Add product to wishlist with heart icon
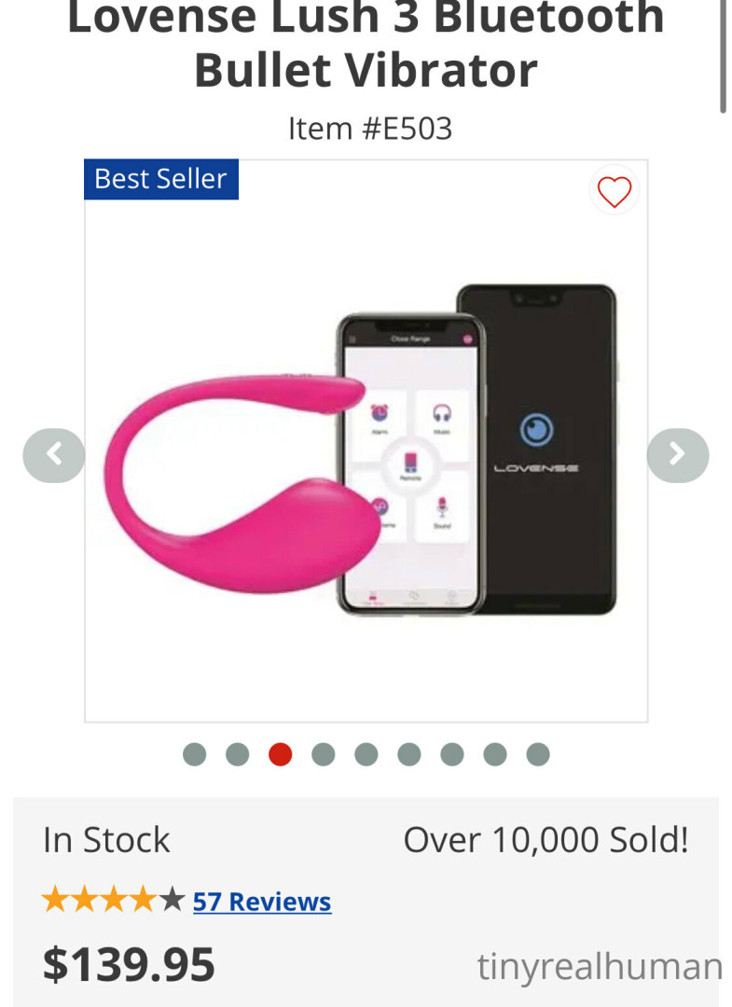This screenshot has width=732, height=1007. click(x=614, y=191)
